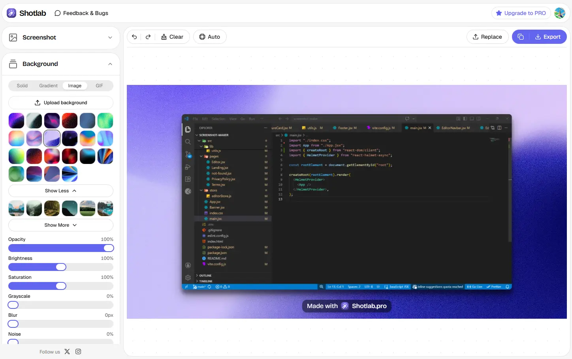
Task: Switch to the Solid background tab
Action: (22, 86)
